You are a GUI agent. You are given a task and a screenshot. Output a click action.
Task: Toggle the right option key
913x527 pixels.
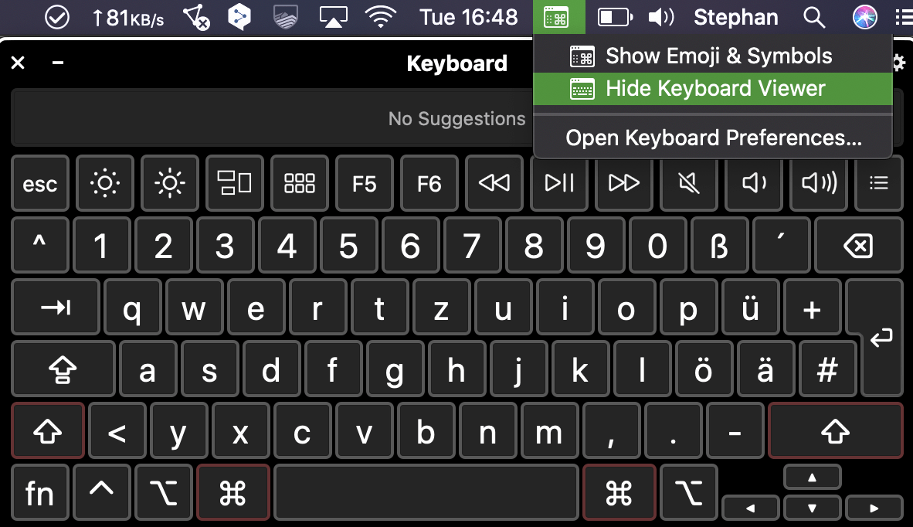689,493
